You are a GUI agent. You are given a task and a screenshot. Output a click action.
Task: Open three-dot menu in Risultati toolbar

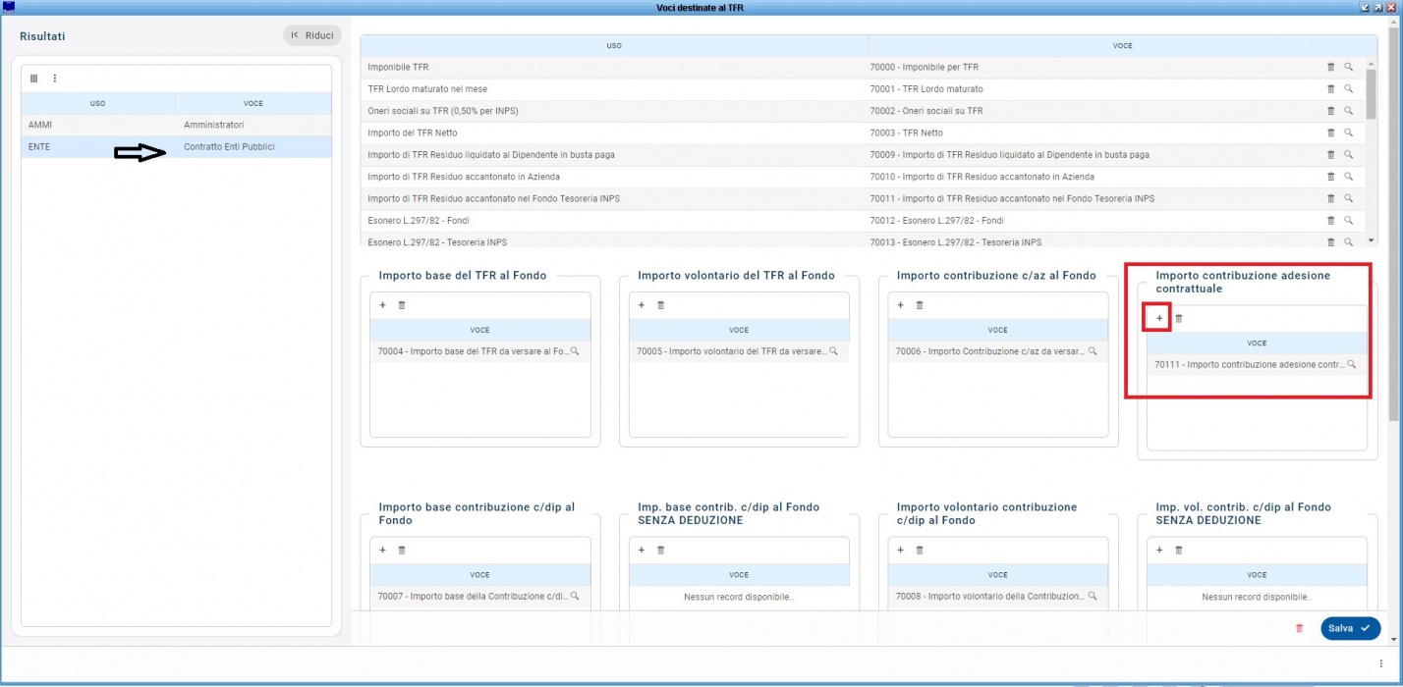point(55,79)
